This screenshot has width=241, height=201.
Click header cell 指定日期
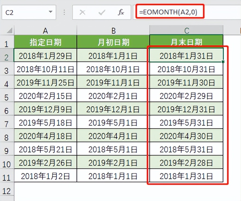[45, 42]
